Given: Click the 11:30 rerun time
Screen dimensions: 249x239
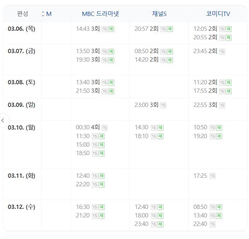Looking at the screenshot, I should click(83, 136).
